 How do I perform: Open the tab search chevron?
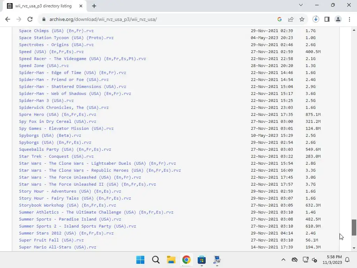[301, 5]
